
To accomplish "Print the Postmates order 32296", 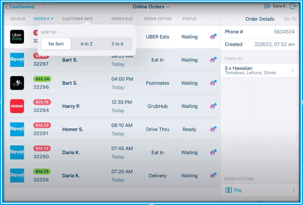I will tap(213, 83).
